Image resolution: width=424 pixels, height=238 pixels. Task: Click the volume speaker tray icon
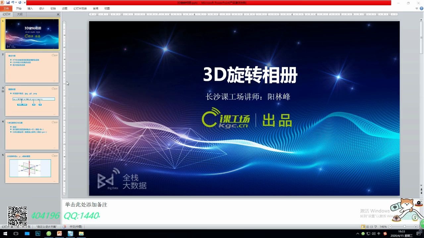tap(373, 233)
